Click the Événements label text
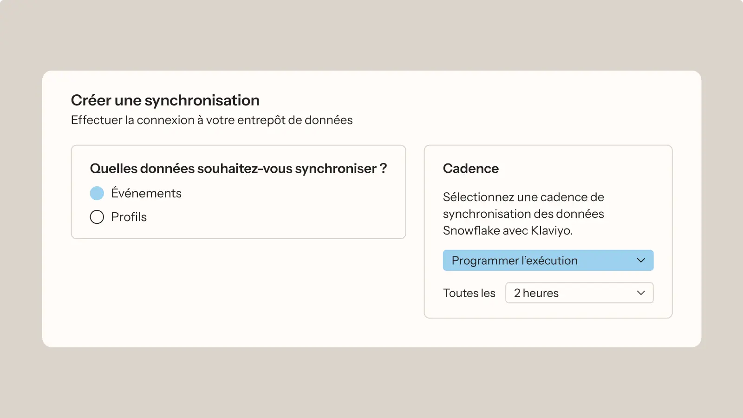This screenshot has height=418, width=743. click(x=146, y=193)
